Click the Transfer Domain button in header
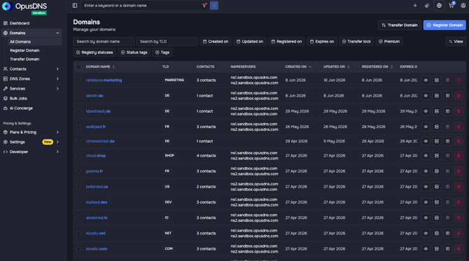The image size is (469, 261). coord(400,25)
